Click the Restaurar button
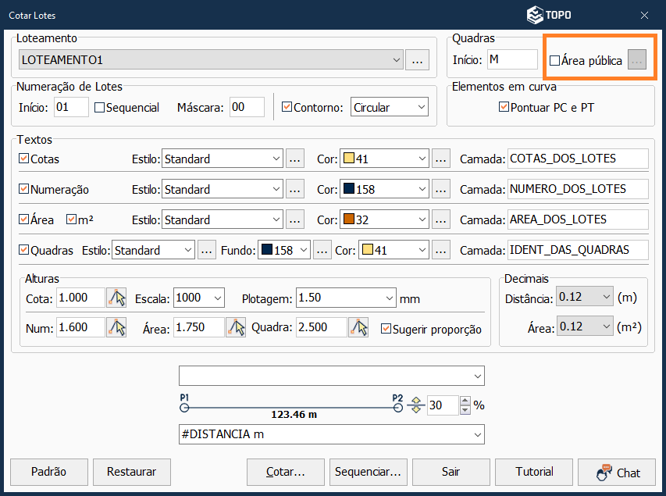The height and width of the screenshot is (496, 666). click(131, 472)
